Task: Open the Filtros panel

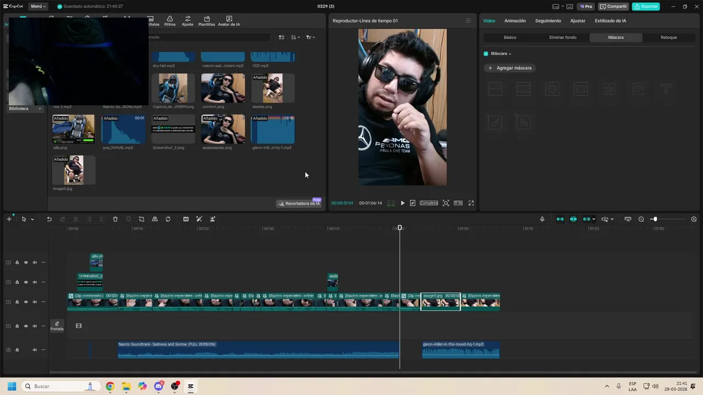Action: coord(170,21)
